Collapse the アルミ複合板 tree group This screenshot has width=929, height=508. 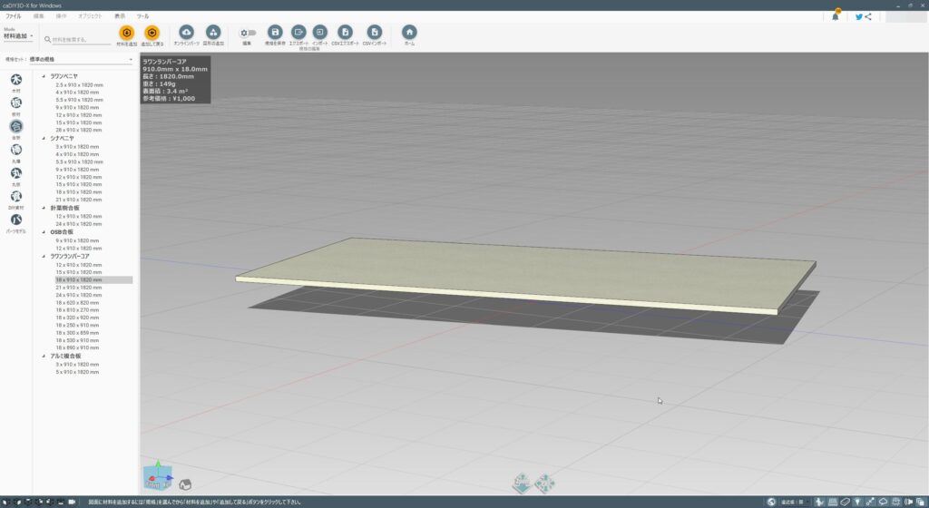click(44, 357)
